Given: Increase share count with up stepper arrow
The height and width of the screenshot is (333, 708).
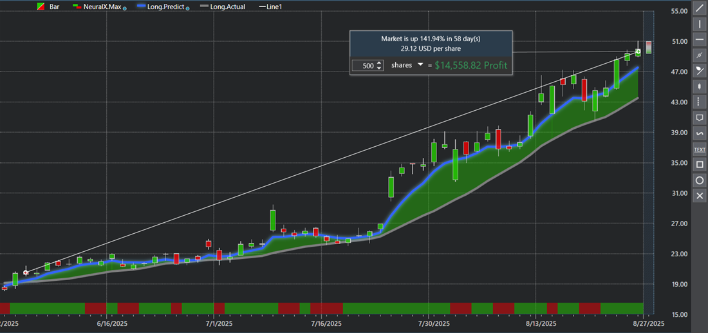Looking at the screenshot, I should coord(379,62).
